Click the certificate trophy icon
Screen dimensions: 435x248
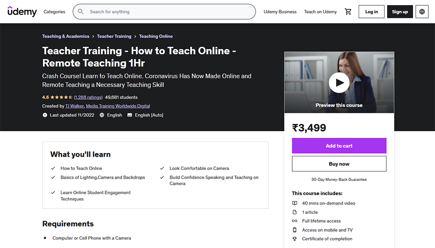coord(295,239)
